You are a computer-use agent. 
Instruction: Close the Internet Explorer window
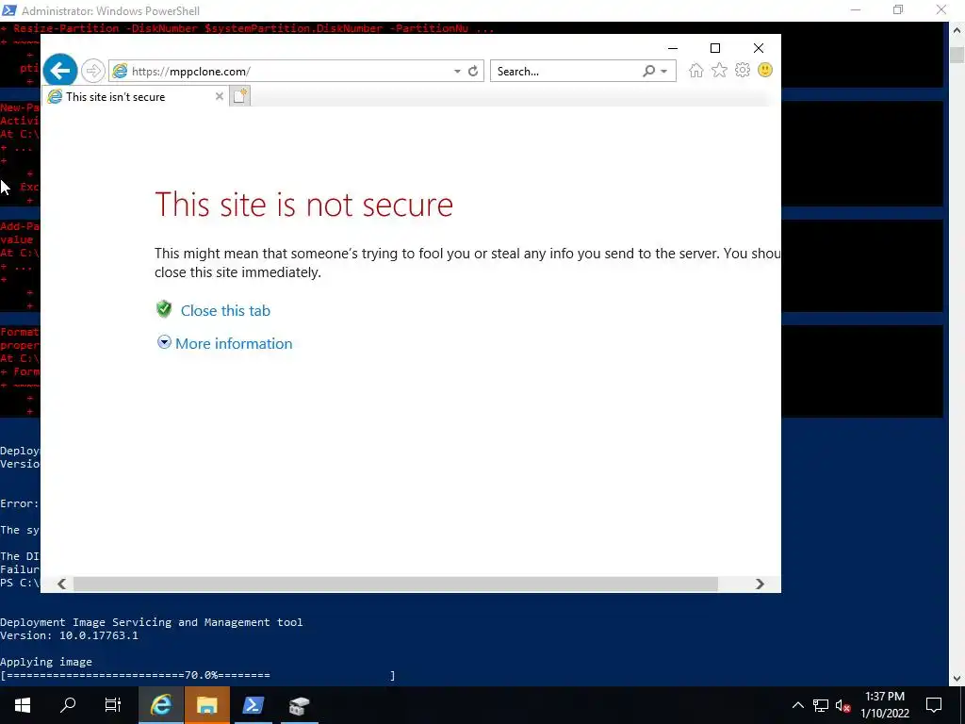pos(759,48)
